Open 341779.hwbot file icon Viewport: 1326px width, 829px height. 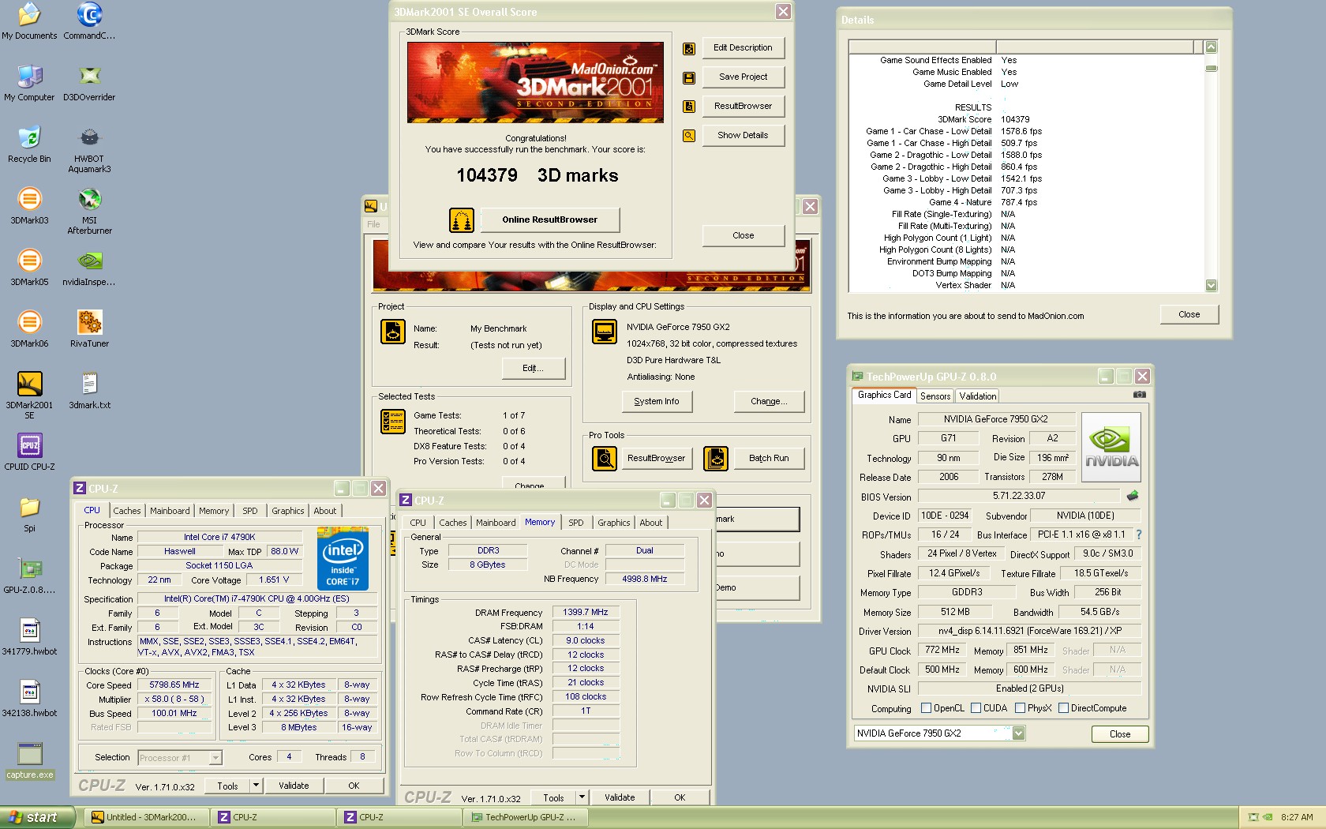(x=29, y=637)
